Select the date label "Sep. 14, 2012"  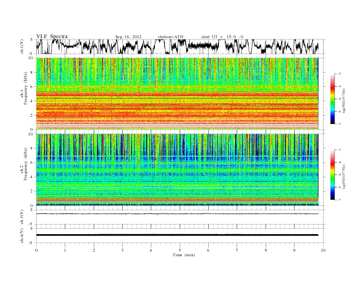128,37
